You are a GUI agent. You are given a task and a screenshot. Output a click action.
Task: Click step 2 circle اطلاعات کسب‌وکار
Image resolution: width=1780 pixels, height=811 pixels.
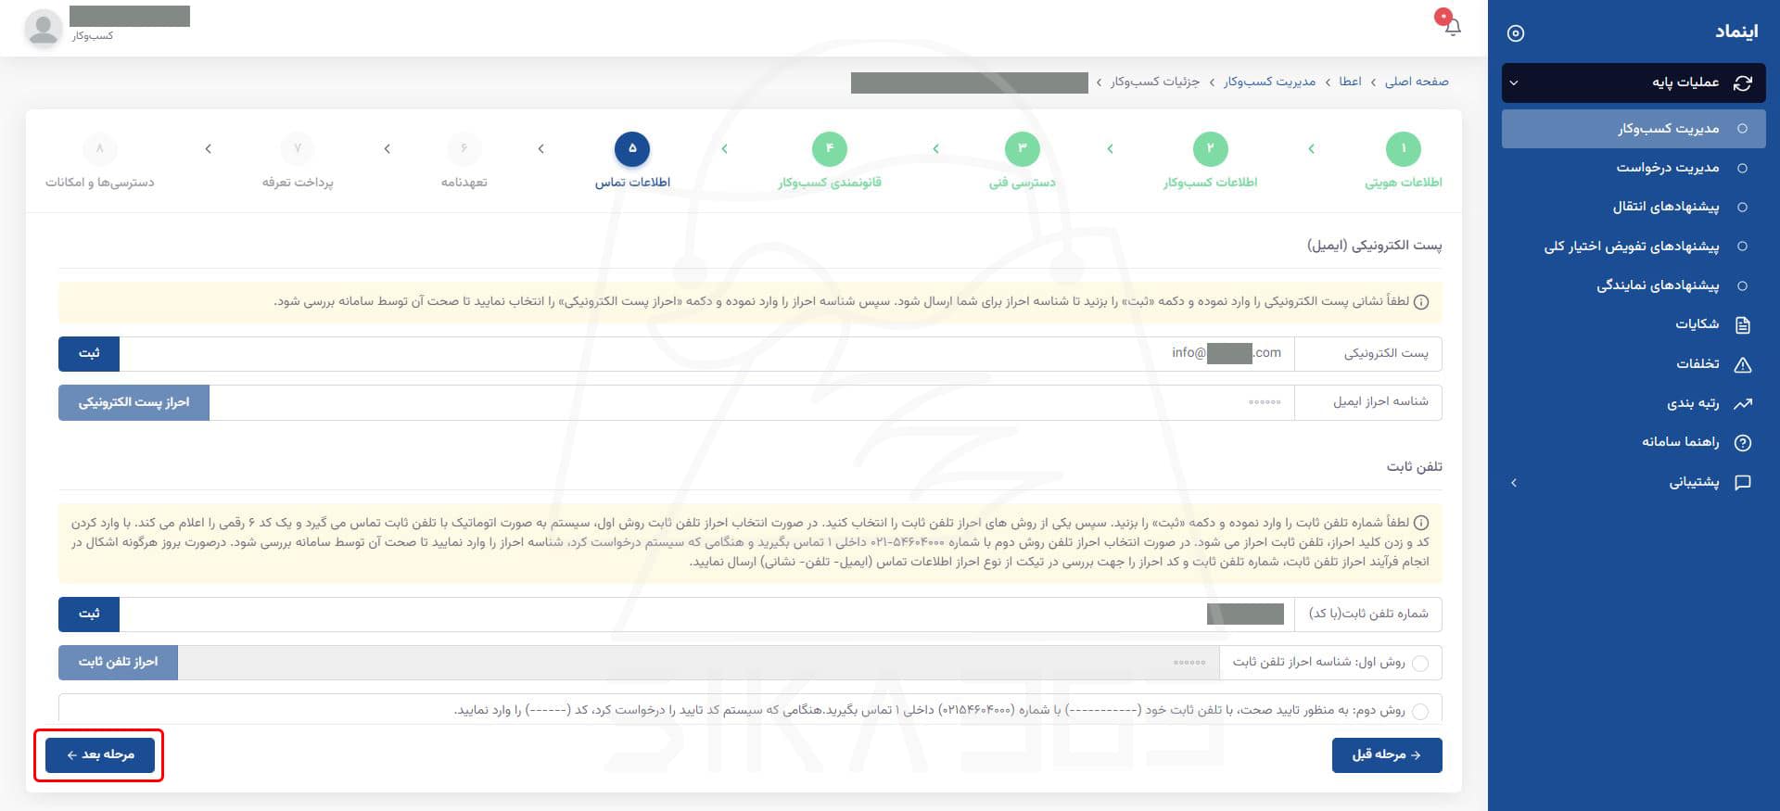click(1210, 148)
